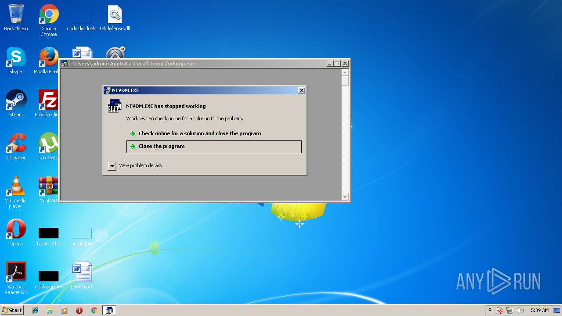562x316 pixels.
Task: Click Check online for a solution option
Action: [x=214, y=133]
